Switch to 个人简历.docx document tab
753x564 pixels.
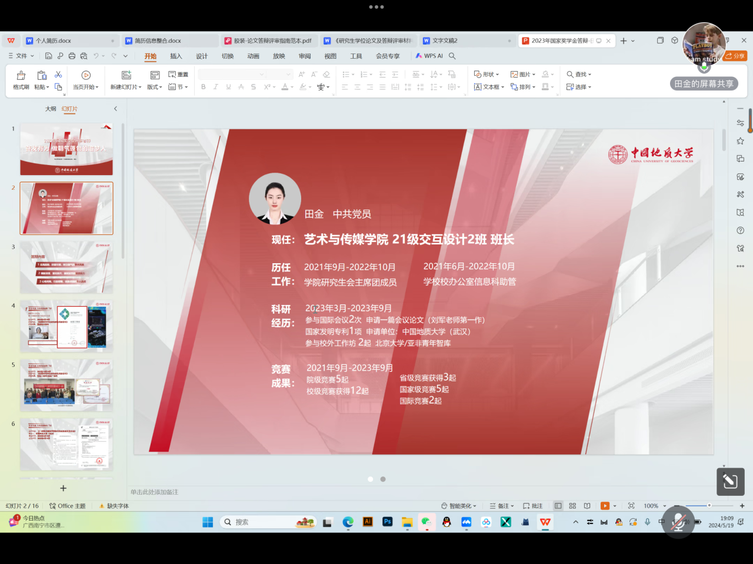[x=53, y=41]
